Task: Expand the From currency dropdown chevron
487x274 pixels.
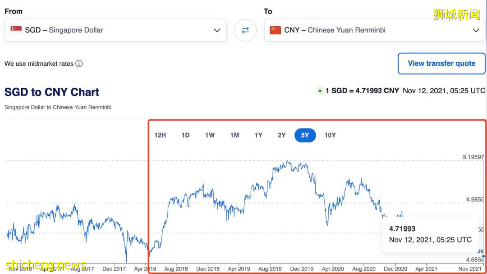Action: 217,30
